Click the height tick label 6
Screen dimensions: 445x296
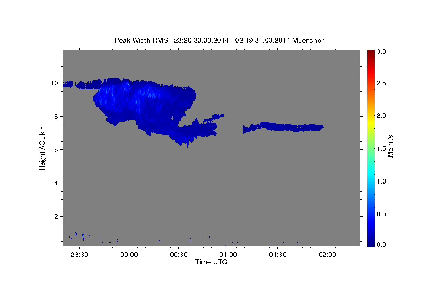57,150
